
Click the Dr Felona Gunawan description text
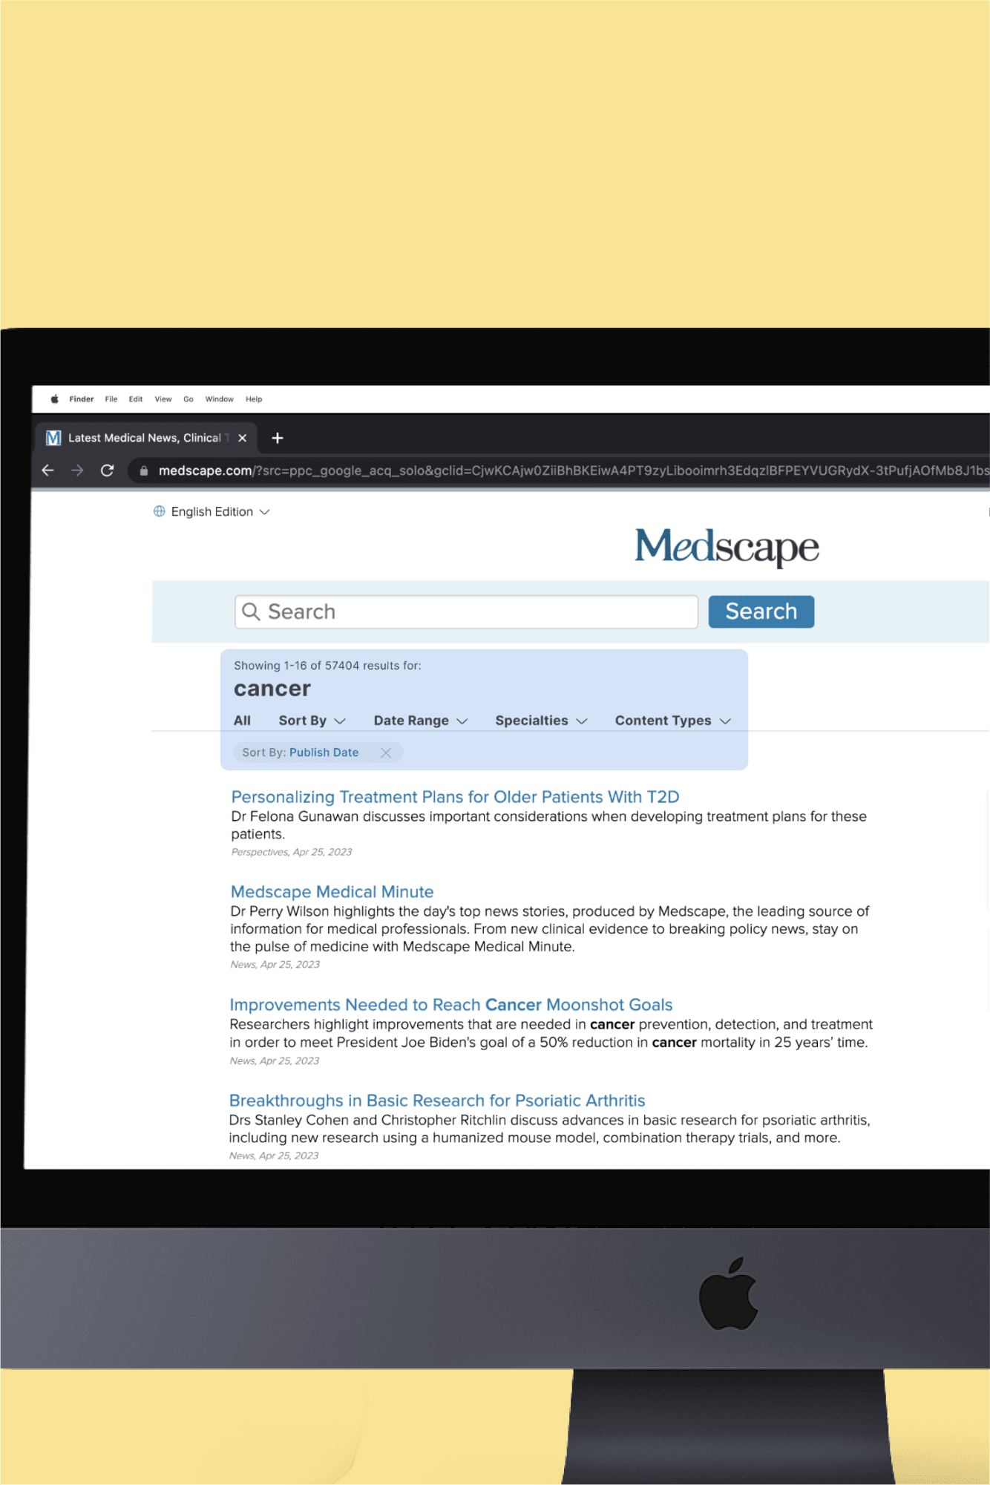[x=548, y=825]
